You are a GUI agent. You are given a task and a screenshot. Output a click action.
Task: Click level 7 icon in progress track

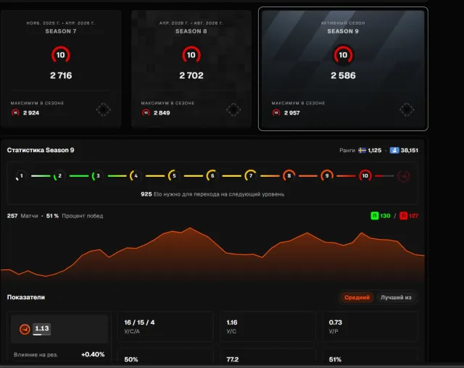[x=251, y=176]
